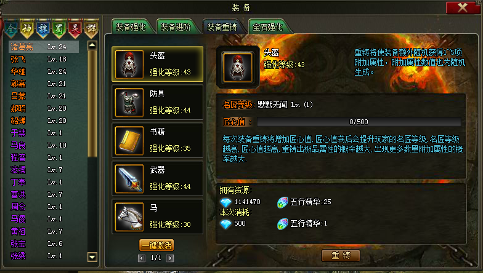
Task: Filter heroes by 蜀 faction badge
Action: tap(59, 29)
